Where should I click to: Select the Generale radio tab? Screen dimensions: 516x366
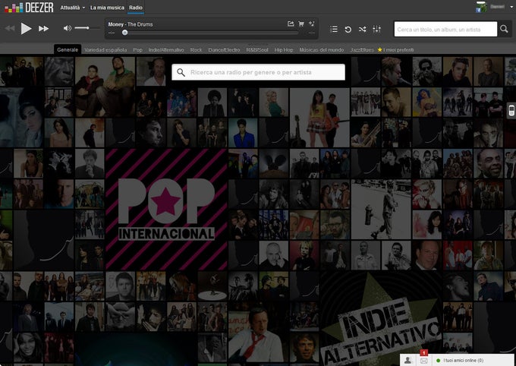68,50
